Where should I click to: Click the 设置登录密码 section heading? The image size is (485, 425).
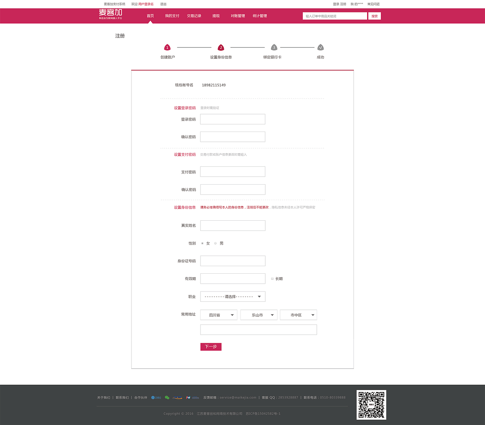click(185, 108)
